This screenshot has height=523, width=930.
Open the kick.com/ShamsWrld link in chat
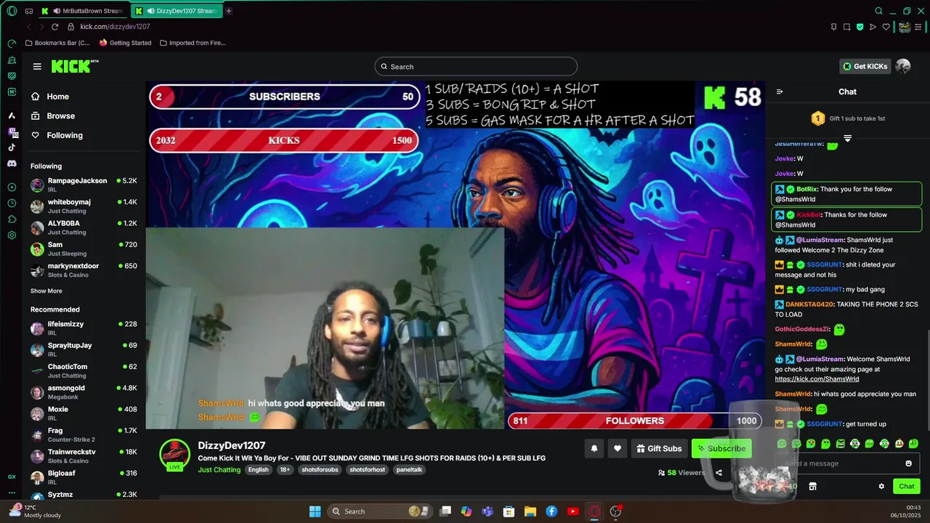[x=817, y=379]
